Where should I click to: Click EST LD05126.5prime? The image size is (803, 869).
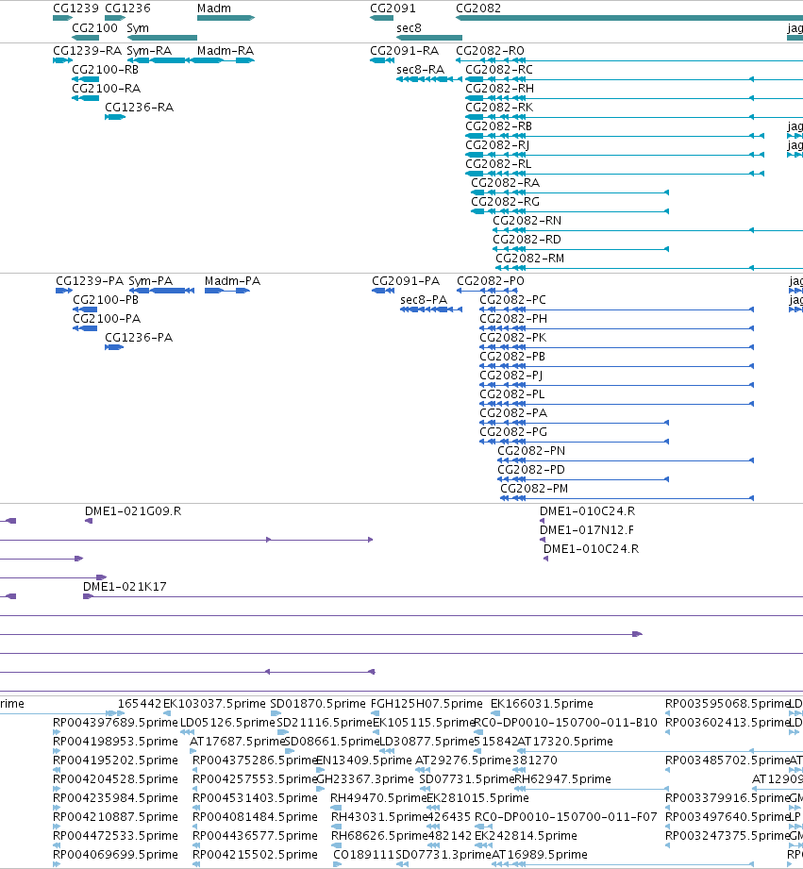pos(227,722)
